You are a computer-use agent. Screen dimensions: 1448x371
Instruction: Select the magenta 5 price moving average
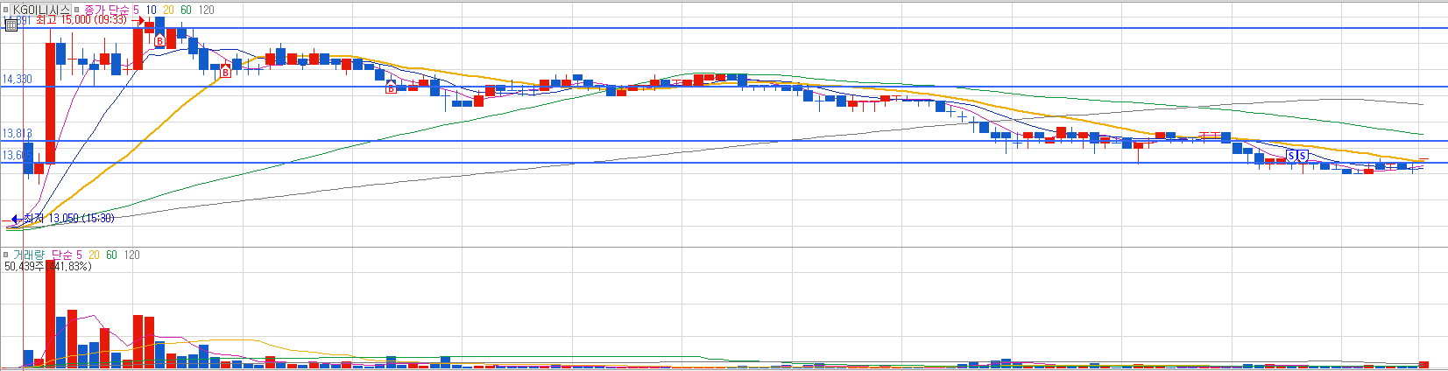pos(136,10)
